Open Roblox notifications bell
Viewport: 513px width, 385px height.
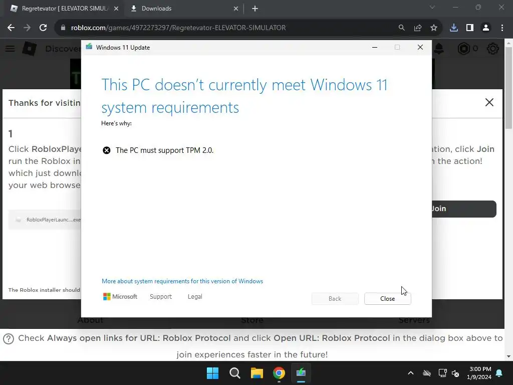[x=439, y=49]
